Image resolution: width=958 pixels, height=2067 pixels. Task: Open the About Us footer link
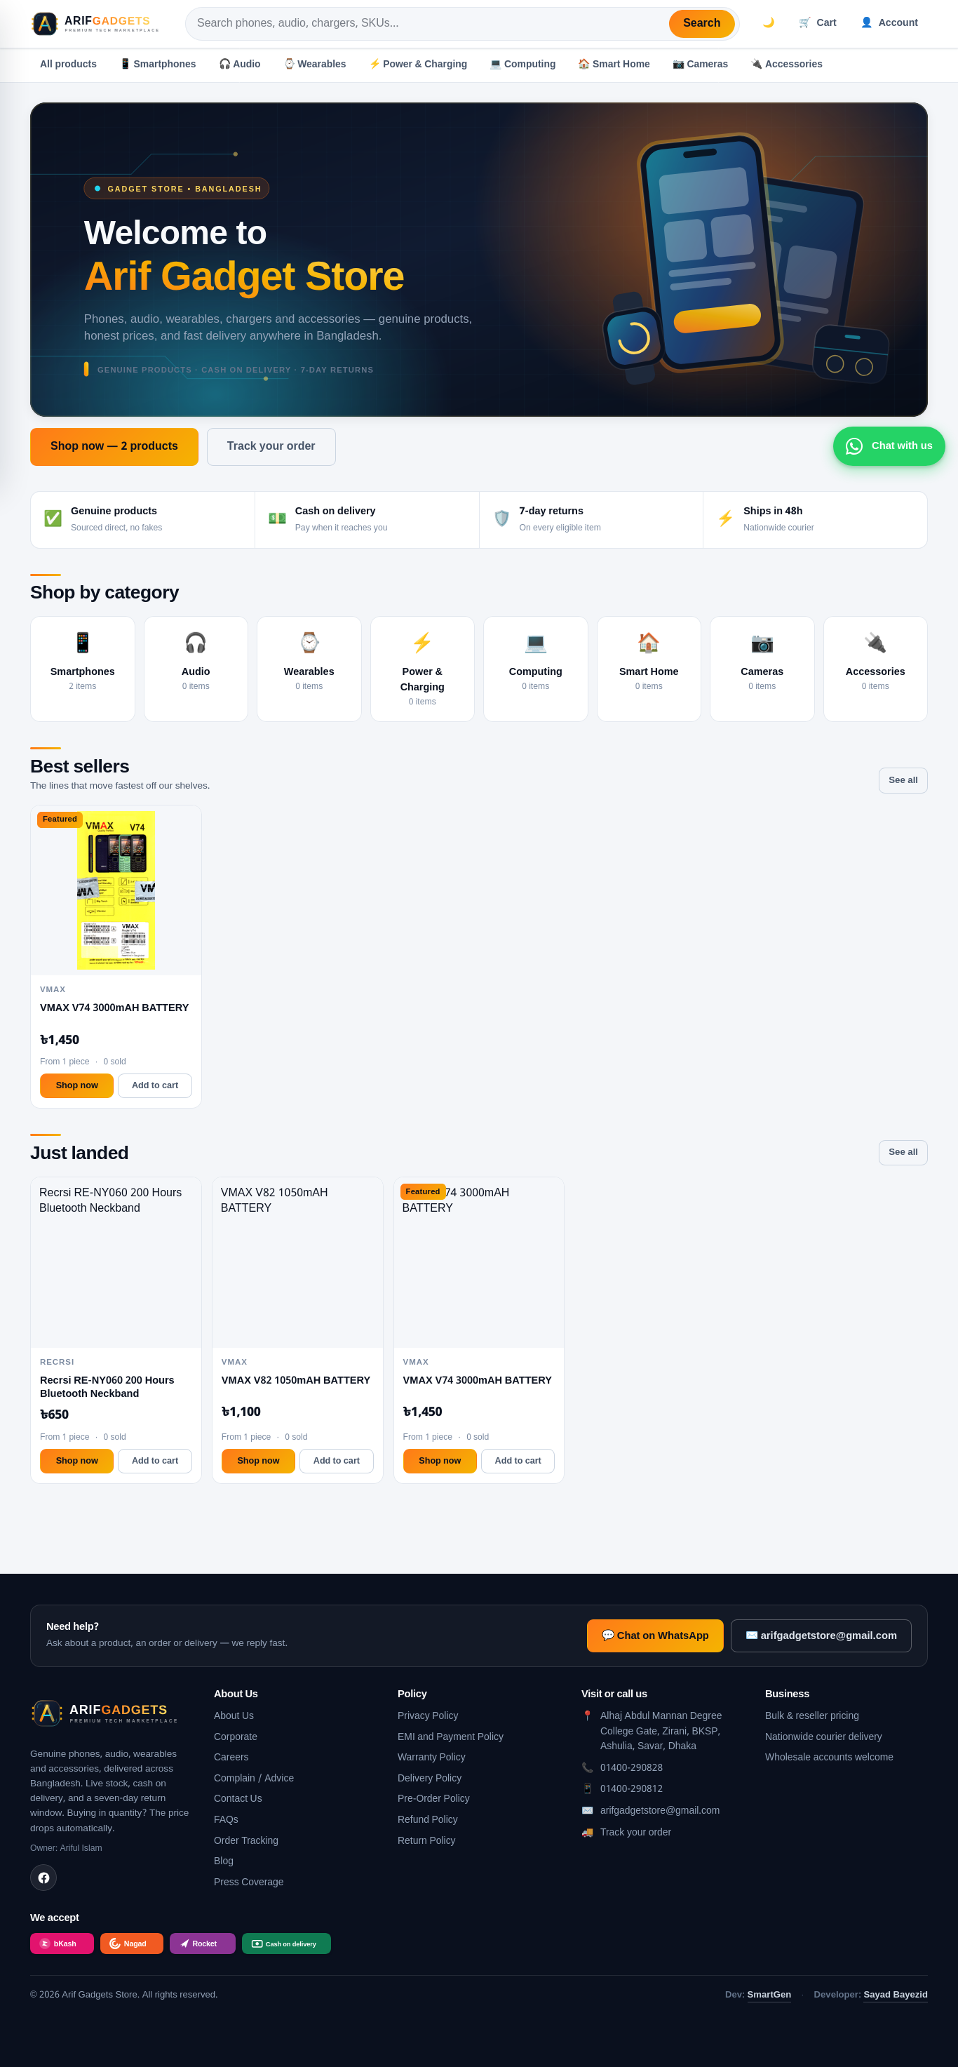pos(234,1715)
